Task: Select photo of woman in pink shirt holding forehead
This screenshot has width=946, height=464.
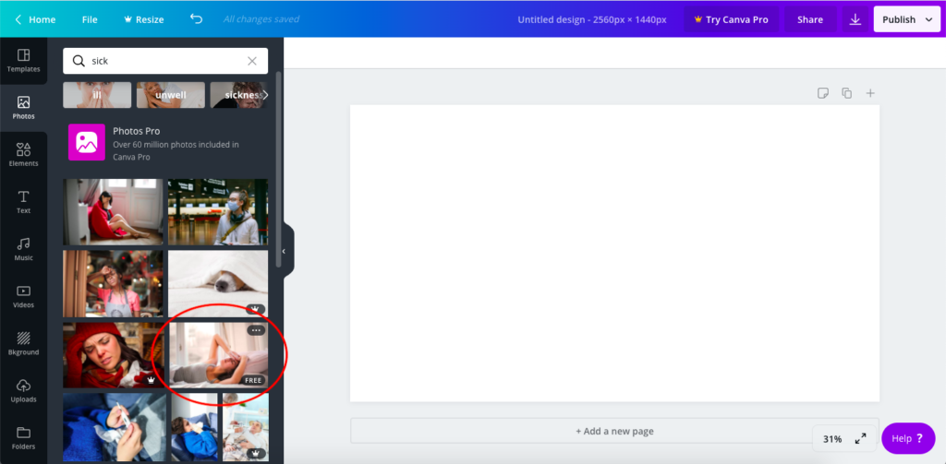Action: (x=113, y=284)
